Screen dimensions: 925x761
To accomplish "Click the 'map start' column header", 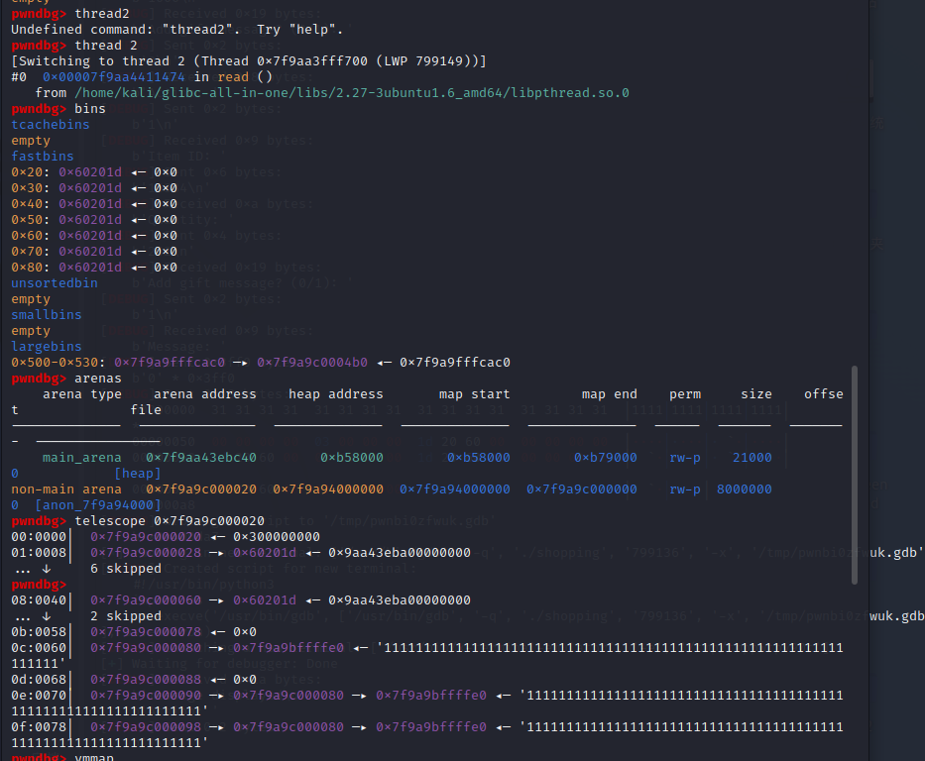I will pos(474,394).
